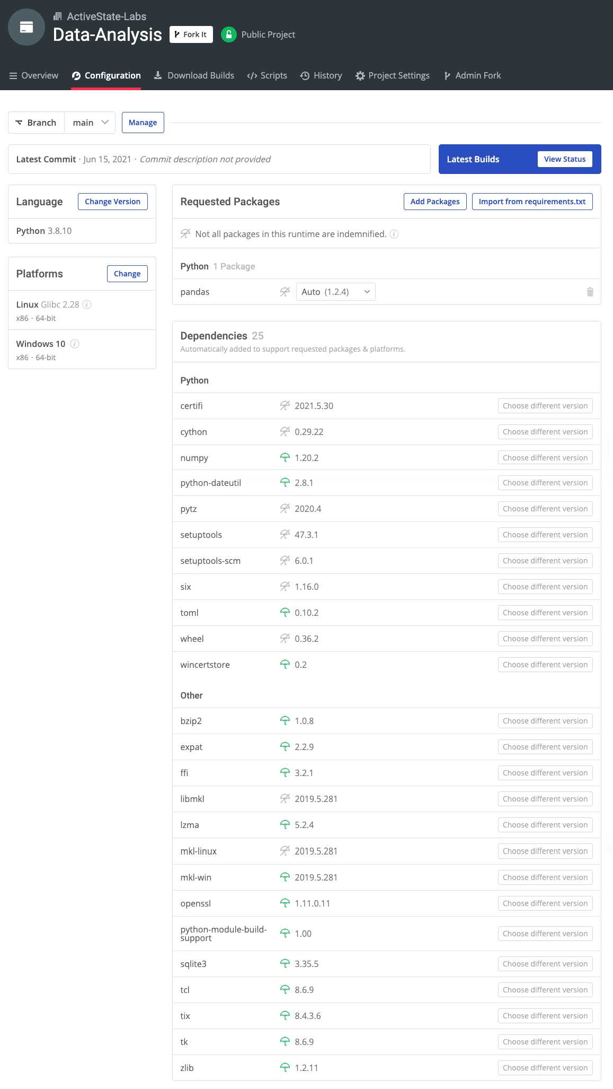Click the ActiveState-Labs organization link
Image resolution: width=613 pixels, height=1089 pixels.
[106, 16]
